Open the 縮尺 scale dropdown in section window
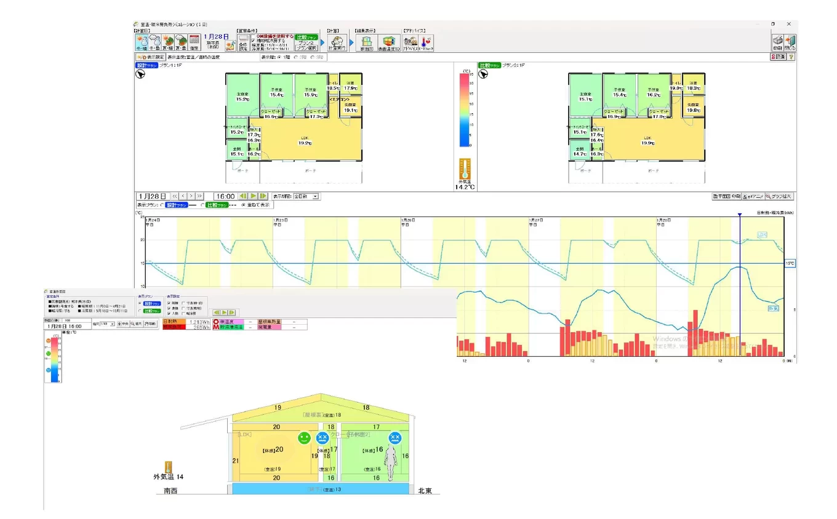837x519 pixels. [x=111, y=323]
